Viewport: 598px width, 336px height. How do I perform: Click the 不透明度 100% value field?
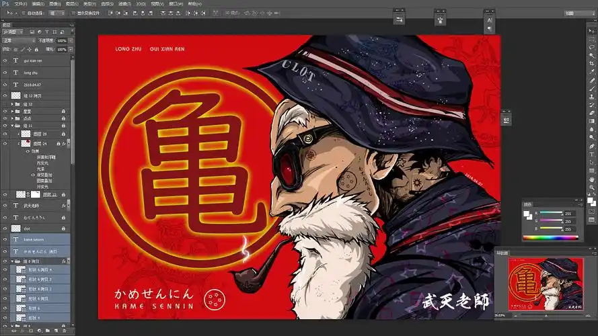pyautogui.click(x=62, y=40)
